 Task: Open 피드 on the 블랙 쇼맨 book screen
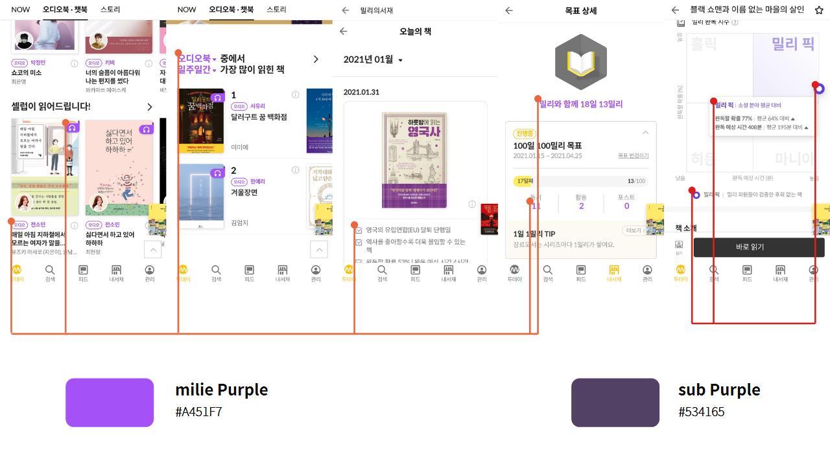click(747, 273)
